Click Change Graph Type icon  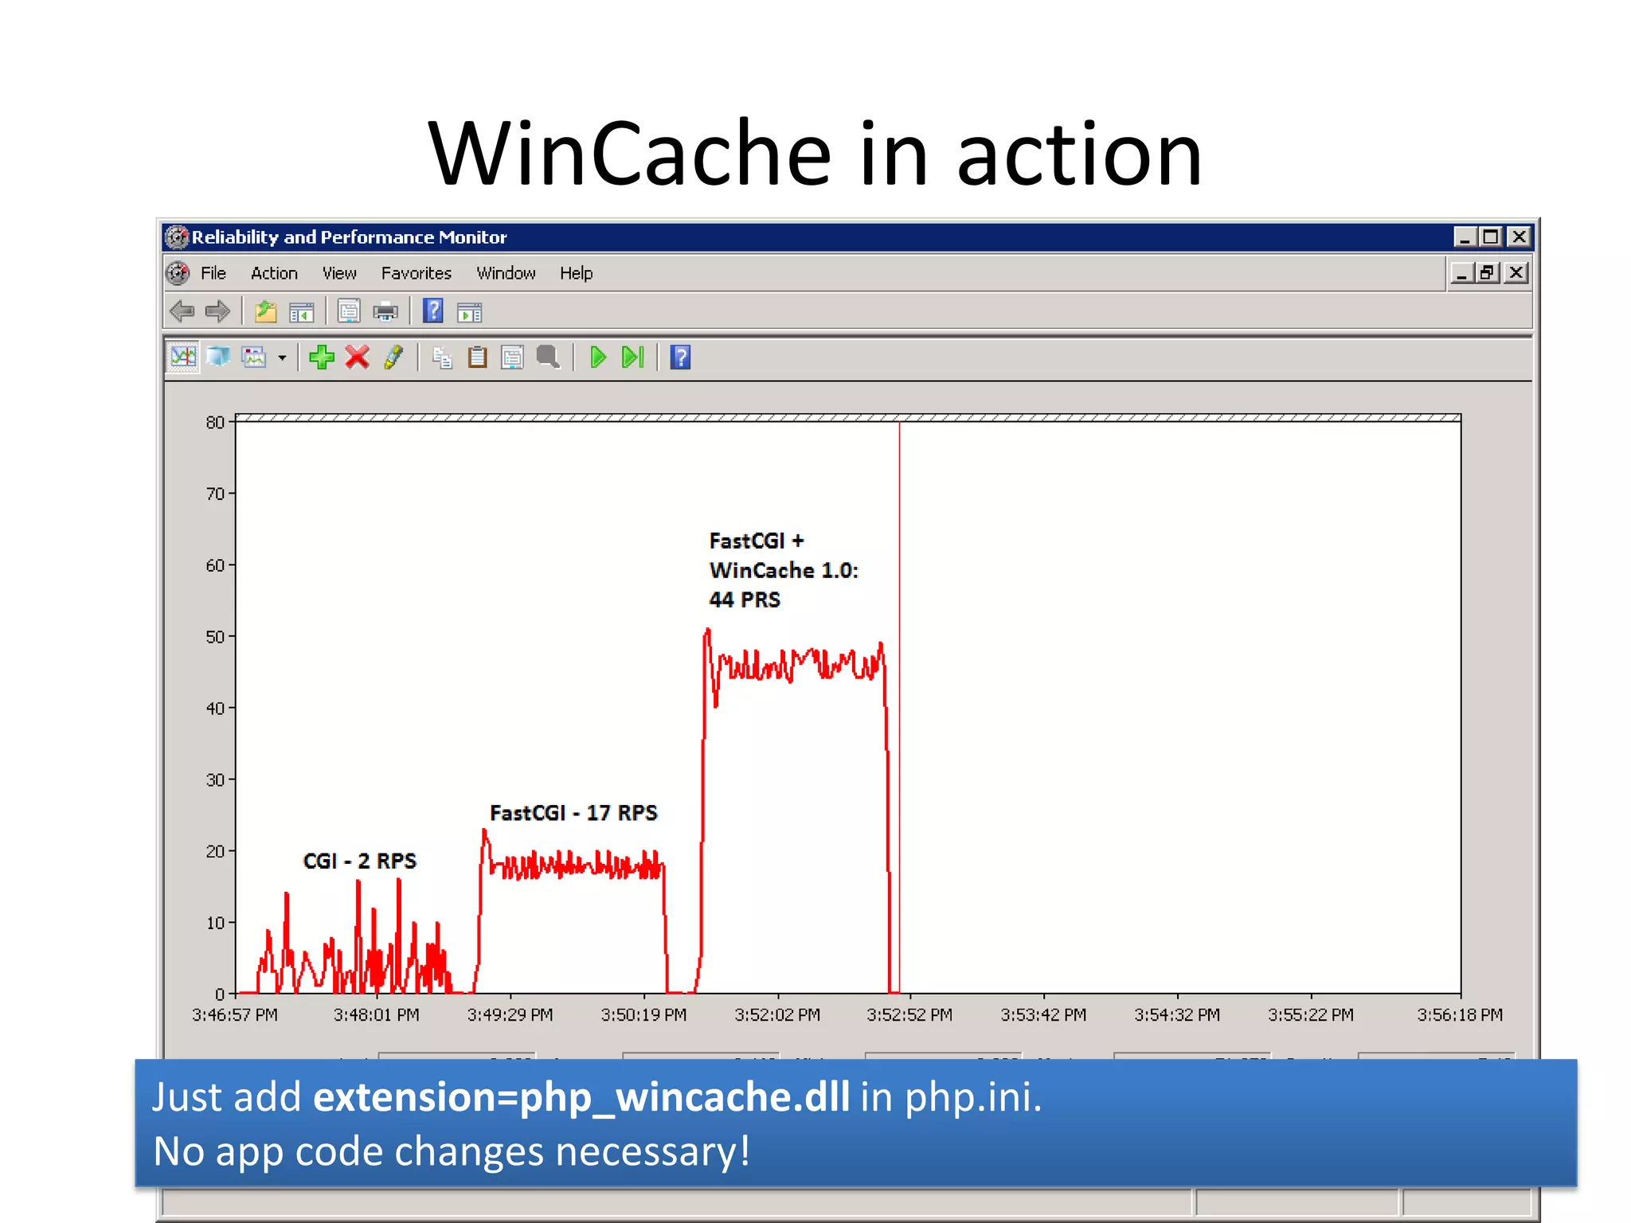pyautogui.click(x=254, y=357)
